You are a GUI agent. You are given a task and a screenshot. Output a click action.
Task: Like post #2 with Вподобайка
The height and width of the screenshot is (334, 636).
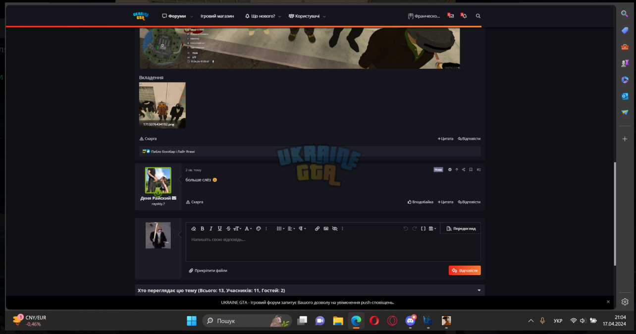(420, 202)
